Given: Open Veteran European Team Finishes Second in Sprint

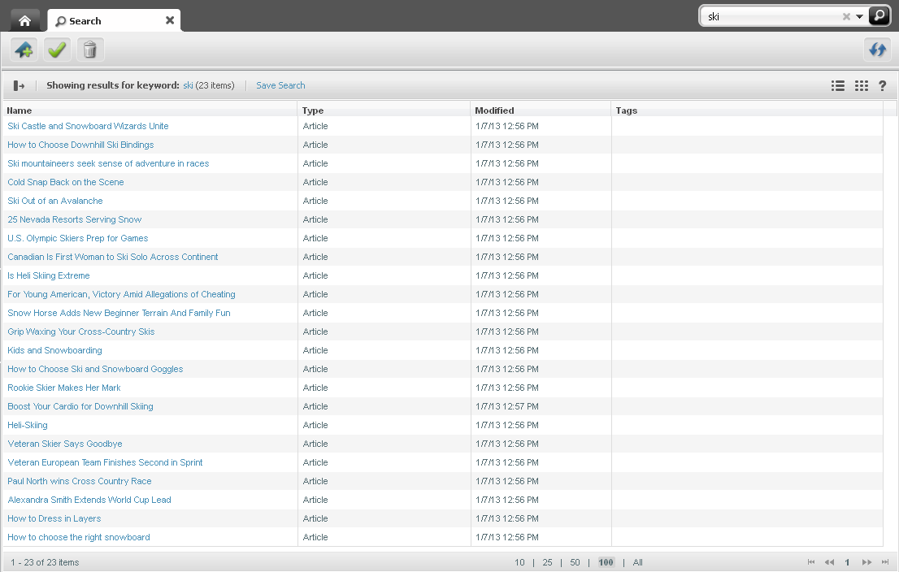Looking at the screenshot, I should pos(106,462).
